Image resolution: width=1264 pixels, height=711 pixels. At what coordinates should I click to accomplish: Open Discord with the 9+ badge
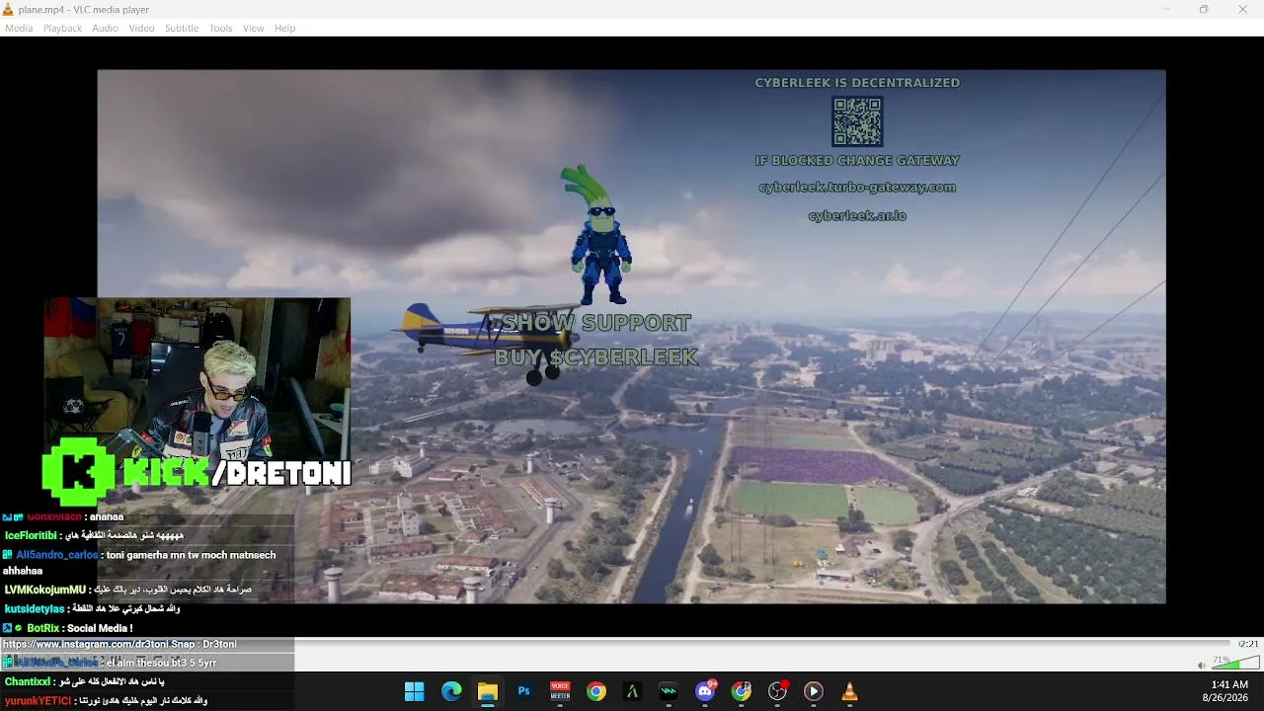click(705, 691)
